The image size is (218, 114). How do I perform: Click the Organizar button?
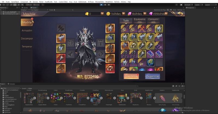click(x=152, y=76)
